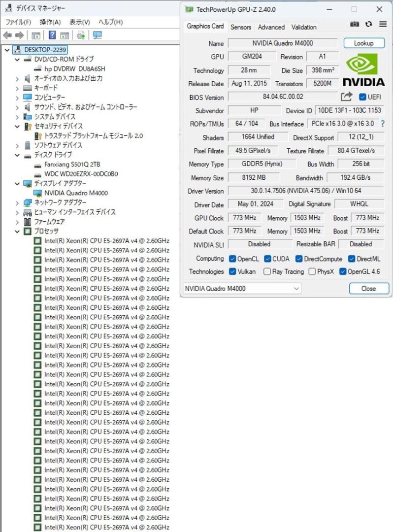Click the Driver Version field
Screen dimensions: 393x532
[306, 191]
